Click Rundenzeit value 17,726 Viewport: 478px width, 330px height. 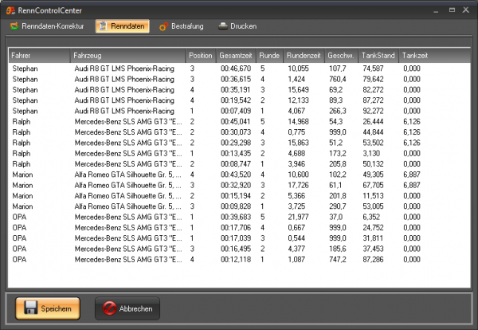(298, 185)
